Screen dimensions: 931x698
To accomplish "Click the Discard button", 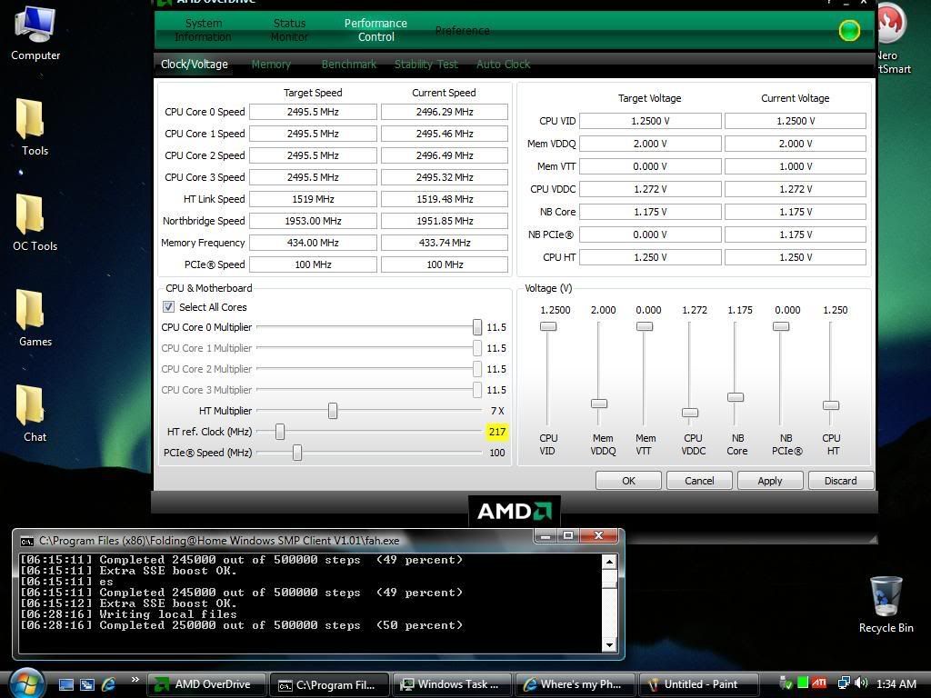I will click(x=841, y=481).
